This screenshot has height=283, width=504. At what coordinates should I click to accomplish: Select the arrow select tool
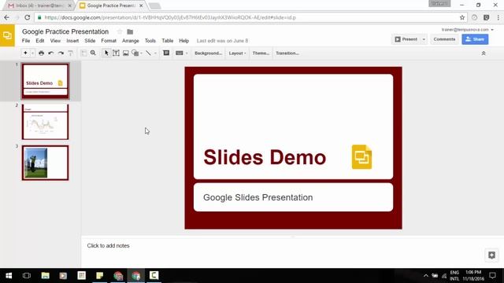click(106, 53)
